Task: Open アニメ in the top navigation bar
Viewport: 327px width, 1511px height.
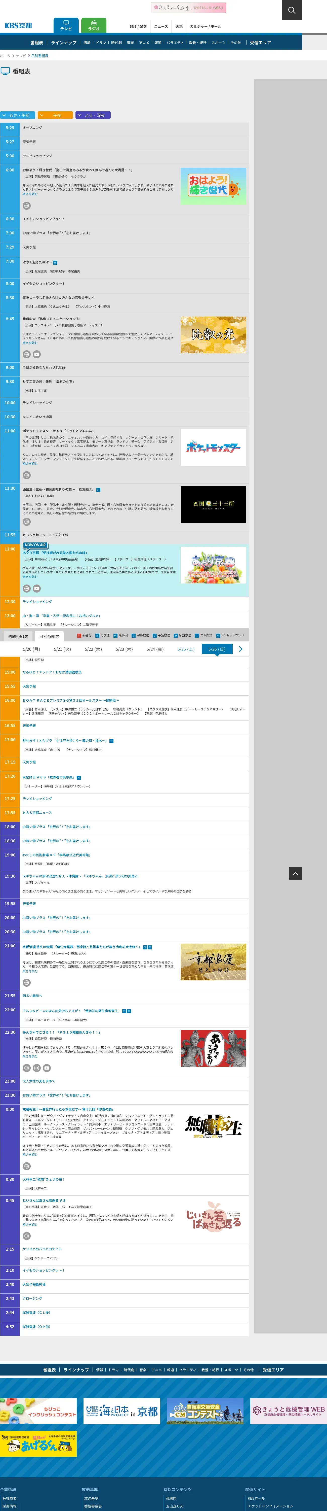Action: tap(144, 43)
